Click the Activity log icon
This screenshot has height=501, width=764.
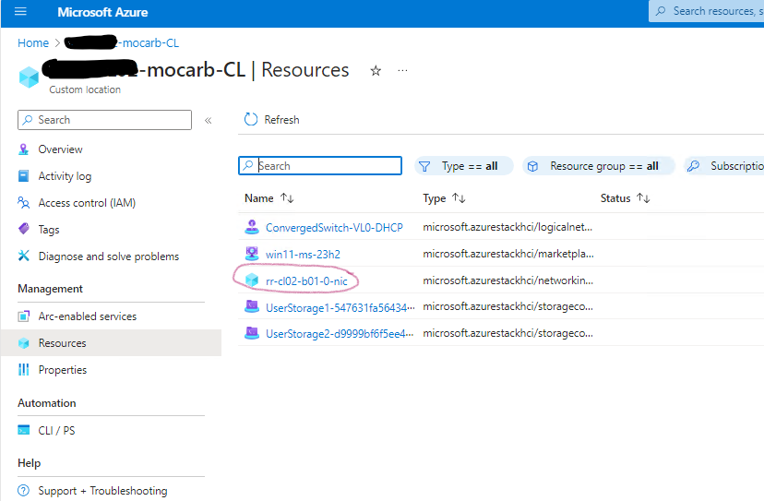pyautogui.click(x=23, y=176)
